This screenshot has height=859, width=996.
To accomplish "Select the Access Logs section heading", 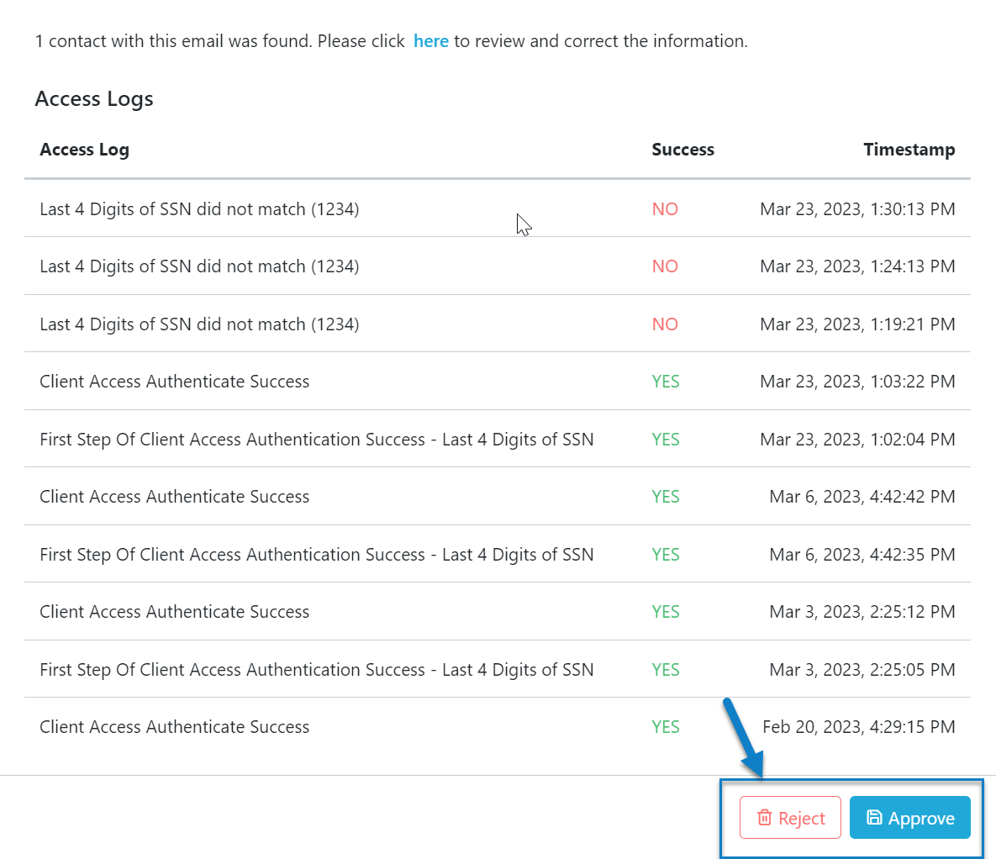I will (x=93, y=98).
